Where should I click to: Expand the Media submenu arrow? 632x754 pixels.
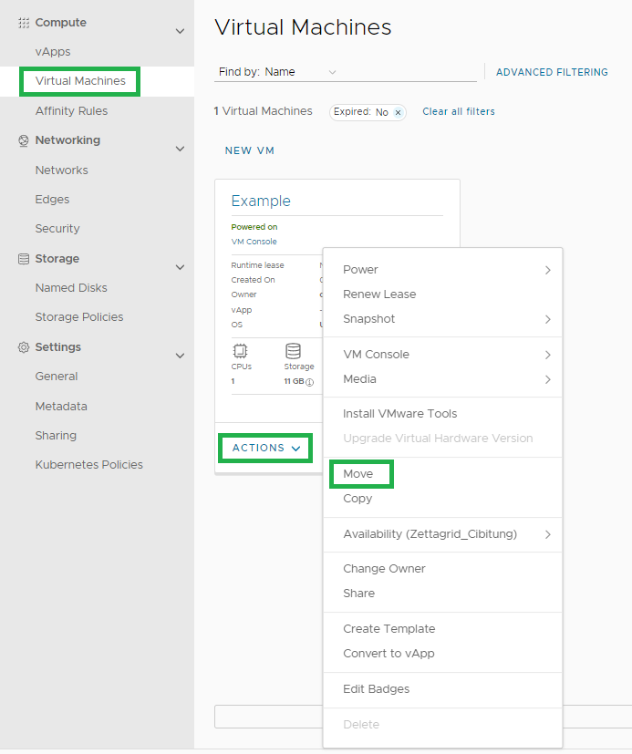coord(548,380)
